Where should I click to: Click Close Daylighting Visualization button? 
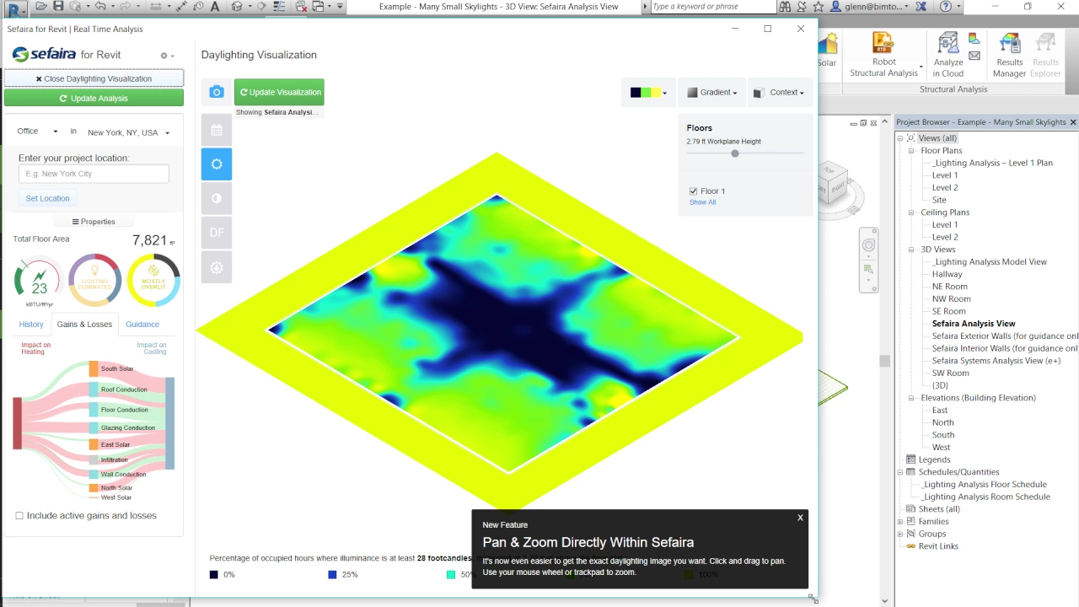pyautogui.click(x=94, y=78)
